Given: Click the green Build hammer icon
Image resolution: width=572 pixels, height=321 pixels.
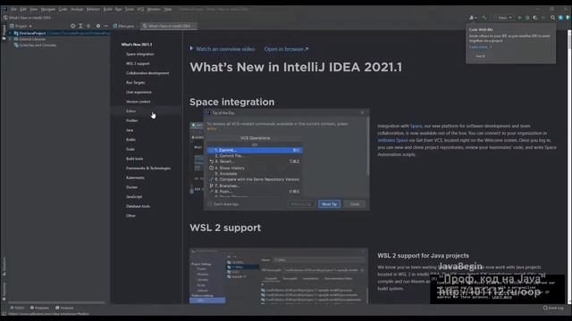Looking at the screenshot, I should (484, 18).
